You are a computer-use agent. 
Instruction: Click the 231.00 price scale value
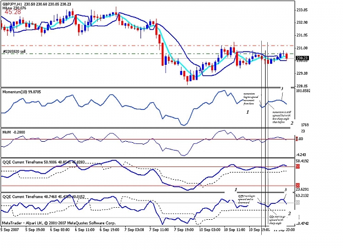302,48
